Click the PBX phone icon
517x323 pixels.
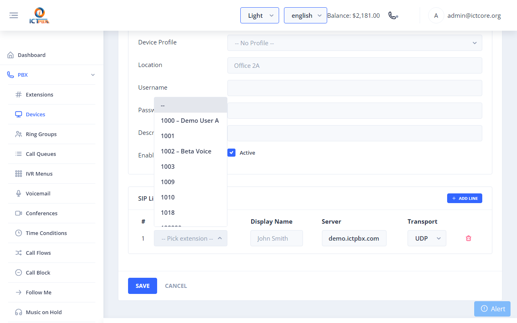coord(11,75)
